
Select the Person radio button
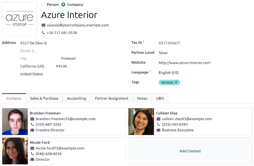pyautogui.click(x=43, y=5)
